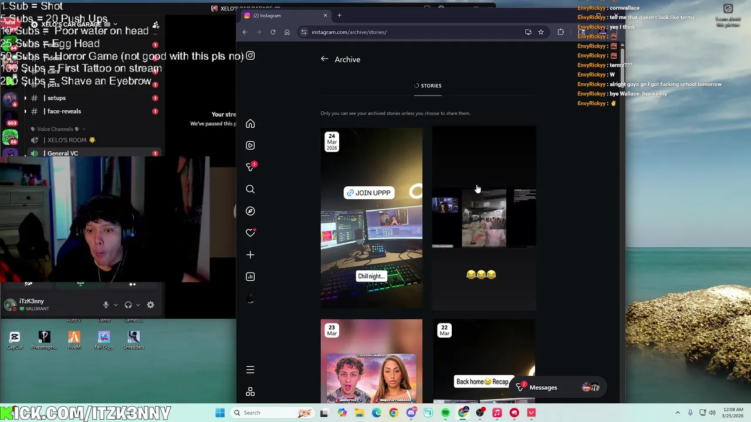Open the 23 Mar archived story
This screenshot has width=751, height=422.
371,361
